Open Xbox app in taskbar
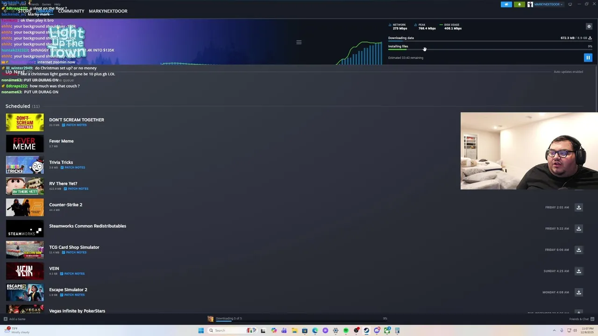 [387, 330]
